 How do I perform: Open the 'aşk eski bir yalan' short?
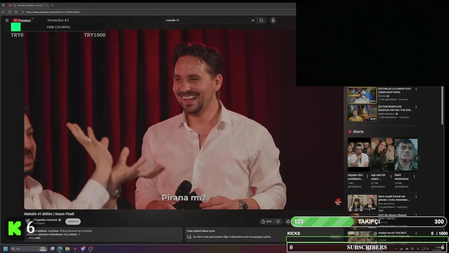pyautogui.click(x=382, y=155)
